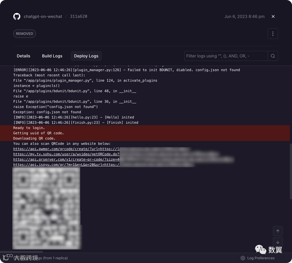Click the 'Traceback (most recent call last):' line

pos(49,75)
